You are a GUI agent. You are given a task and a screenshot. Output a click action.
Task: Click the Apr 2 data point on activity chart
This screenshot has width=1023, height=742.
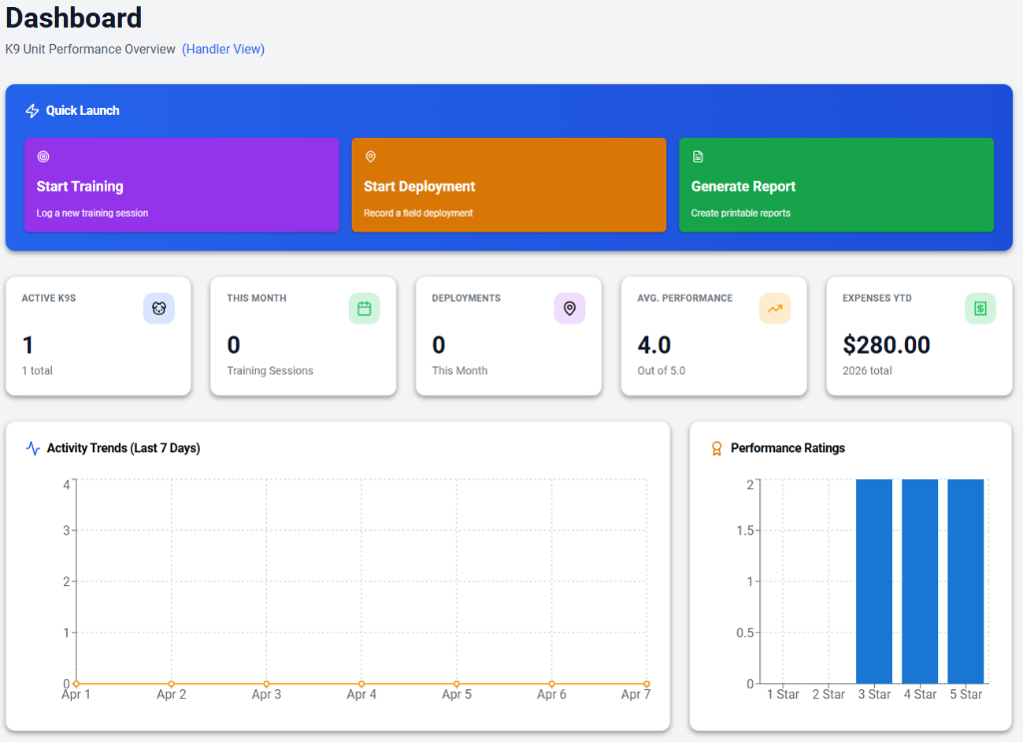pos(172,684)
